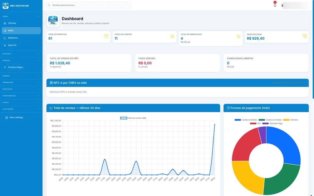Click the line-chart icon beside Total de vendas title

point(51,108)
